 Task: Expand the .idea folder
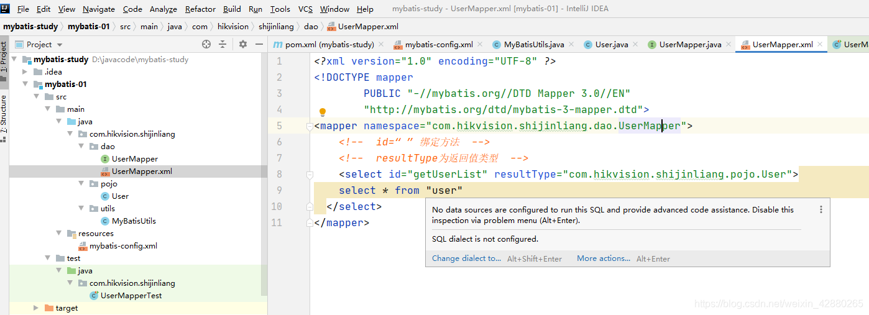pos(25,71)
